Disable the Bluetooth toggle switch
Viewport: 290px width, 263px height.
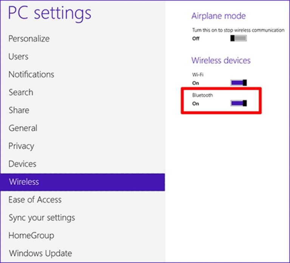tap(239, 103)
